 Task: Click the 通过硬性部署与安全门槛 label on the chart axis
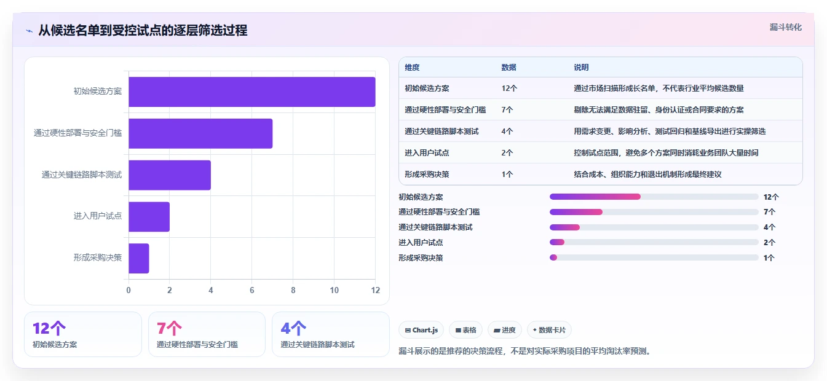click(77, 133)
